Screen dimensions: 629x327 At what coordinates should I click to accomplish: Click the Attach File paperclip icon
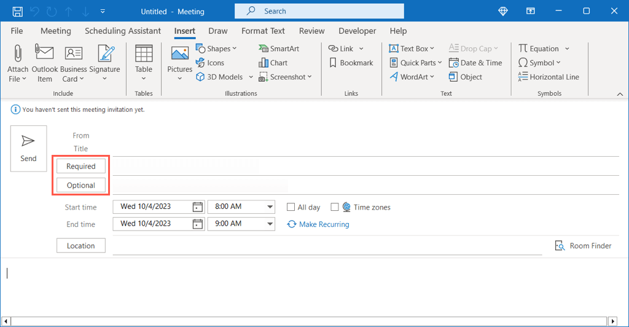click(18, 53)
